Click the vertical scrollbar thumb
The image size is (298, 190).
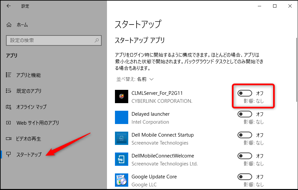tap(297, 70)
